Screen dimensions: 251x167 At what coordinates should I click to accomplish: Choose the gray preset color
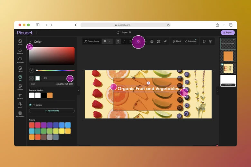point(50,137)
